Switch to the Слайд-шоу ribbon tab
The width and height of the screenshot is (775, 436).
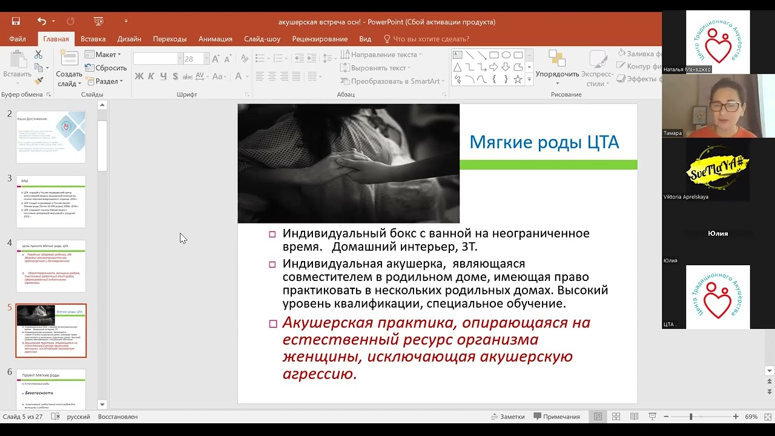262,39
